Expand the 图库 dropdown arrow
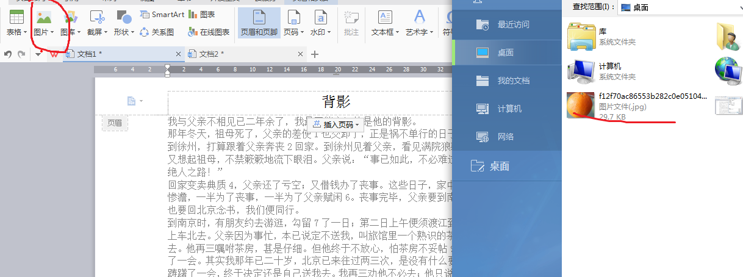This screenshot has height=277, width=743. click(79, 32)
